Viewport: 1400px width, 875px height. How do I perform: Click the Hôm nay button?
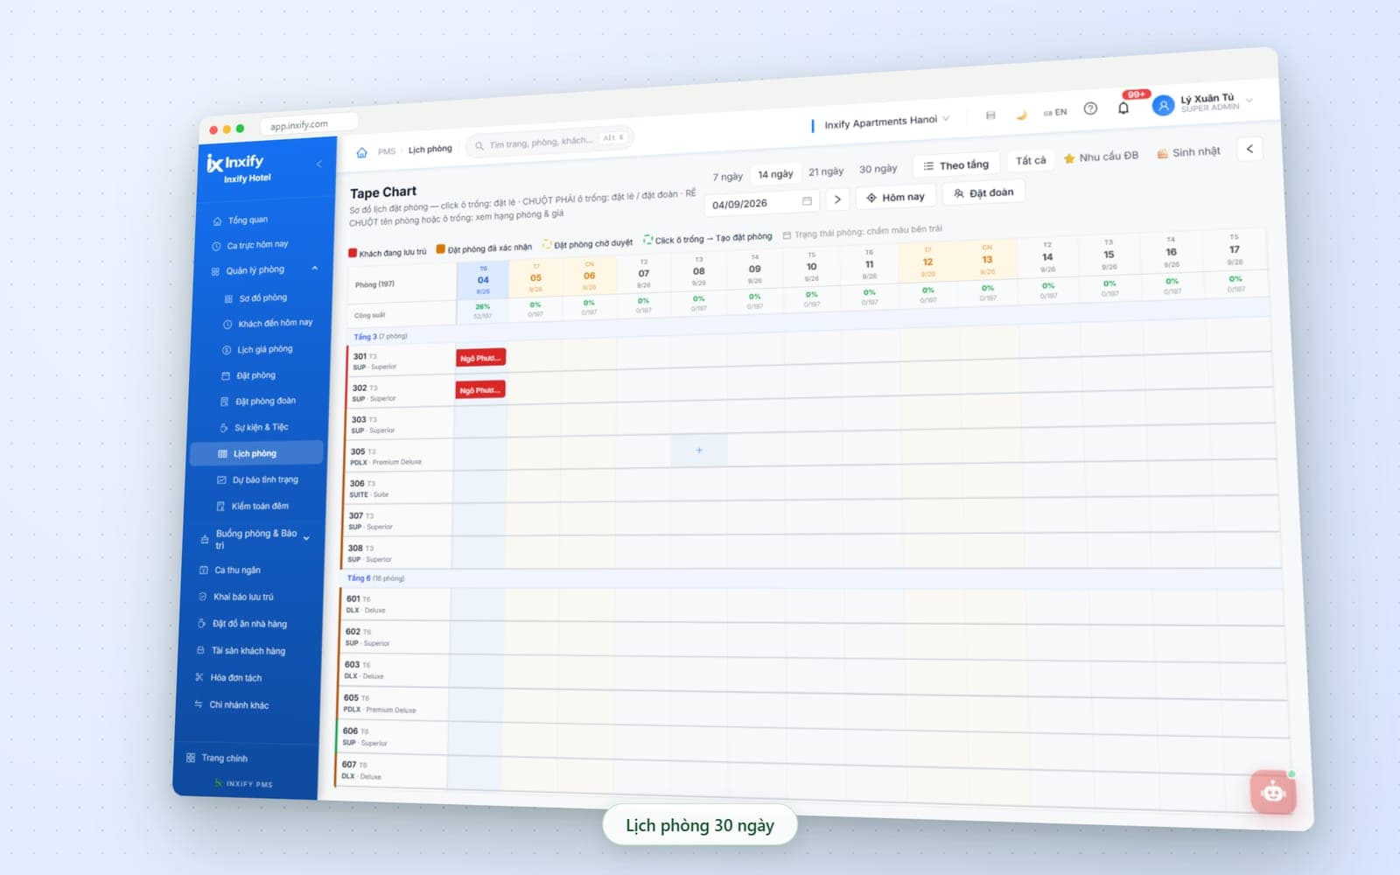pyautogui.click(x=895, y=197)
